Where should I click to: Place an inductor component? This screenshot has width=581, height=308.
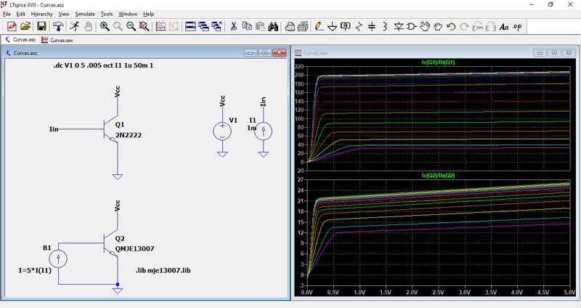pos(385,26)
